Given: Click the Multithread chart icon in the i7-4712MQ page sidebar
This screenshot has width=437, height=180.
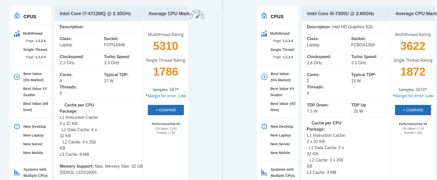Looking at the screenshot, I should (17, 33).
